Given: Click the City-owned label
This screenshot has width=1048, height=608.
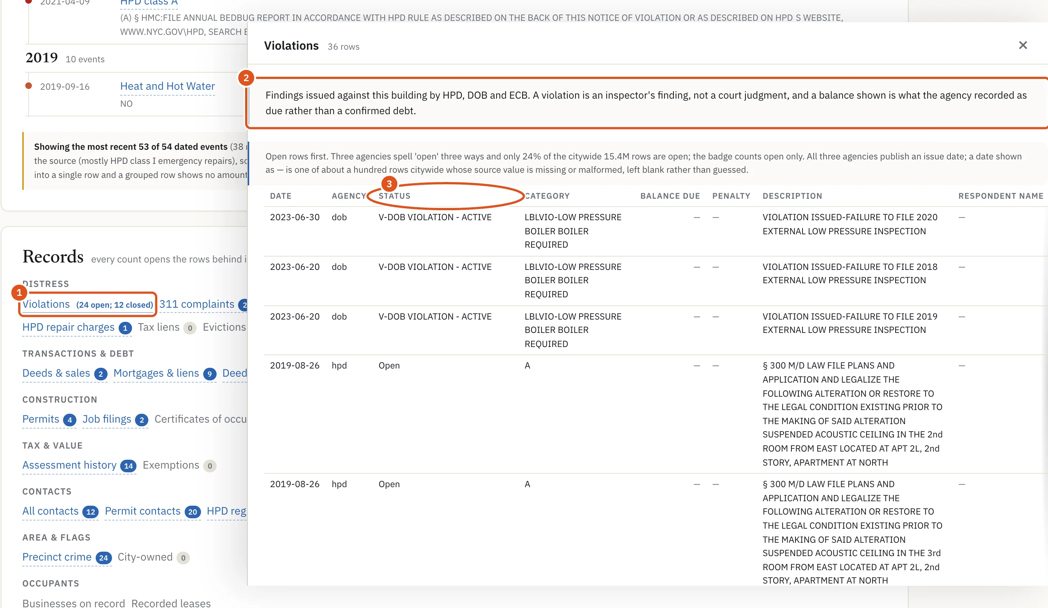Looking at the screenshot, I should coord(145,557).
